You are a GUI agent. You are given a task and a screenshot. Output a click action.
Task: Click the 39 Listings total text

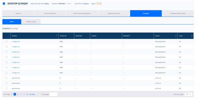click(x=14, y=28)
